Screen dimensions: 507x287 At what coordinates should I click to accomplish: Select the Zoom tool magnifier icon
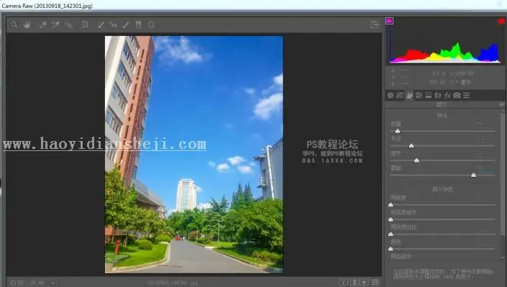[x=14, y=24]
